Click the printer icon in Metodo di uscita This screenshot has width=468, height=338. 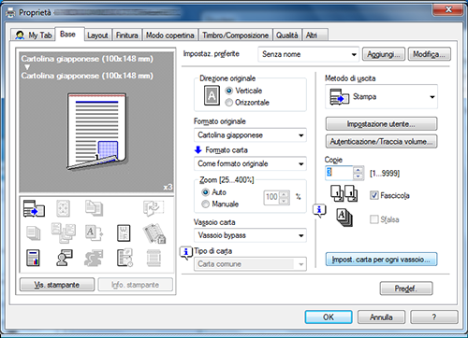(340, 97)
